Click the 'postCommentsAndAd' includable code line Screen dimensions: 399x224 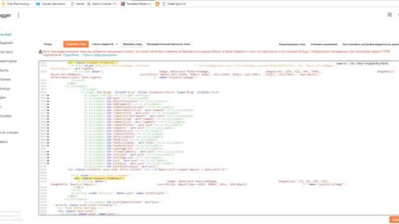[x=123, y=202]
